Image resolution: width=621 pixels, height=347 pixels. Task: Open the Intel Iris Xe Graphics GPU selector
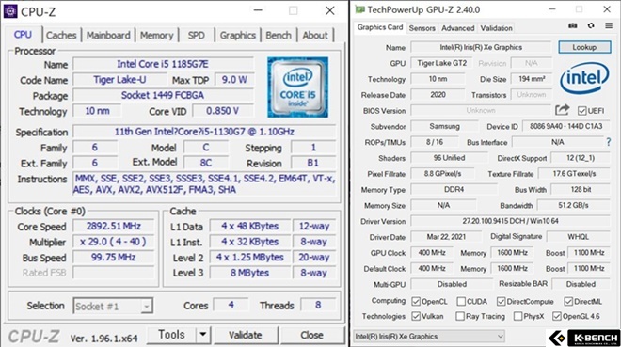429,337
